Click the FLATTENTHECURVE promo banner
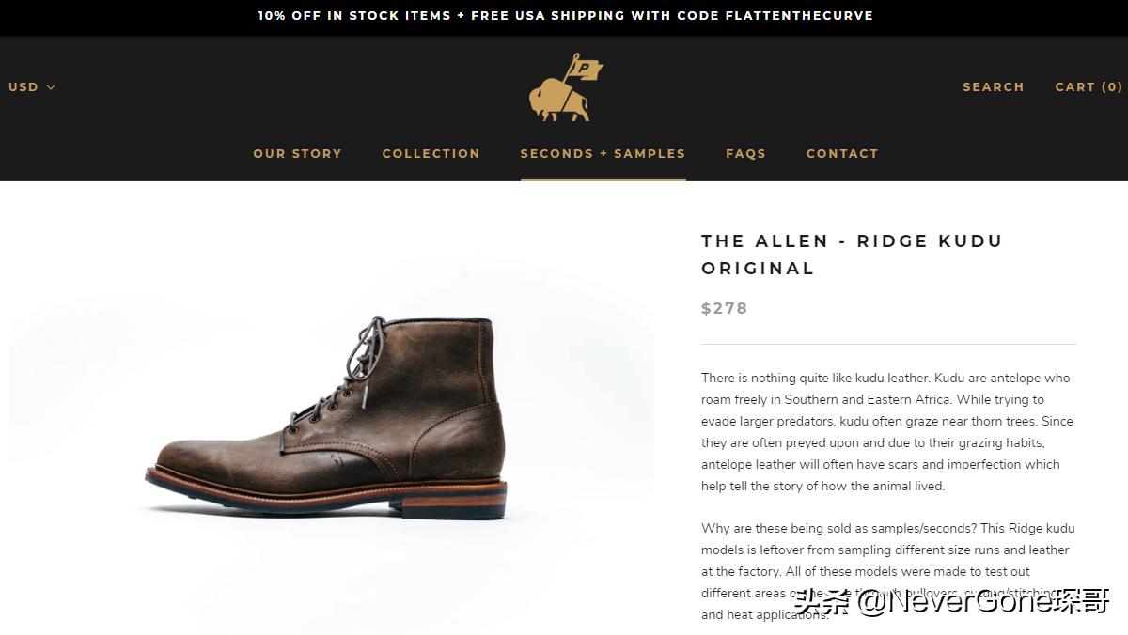The width and height of the screenshot is (1128, 635). (565, 16)
